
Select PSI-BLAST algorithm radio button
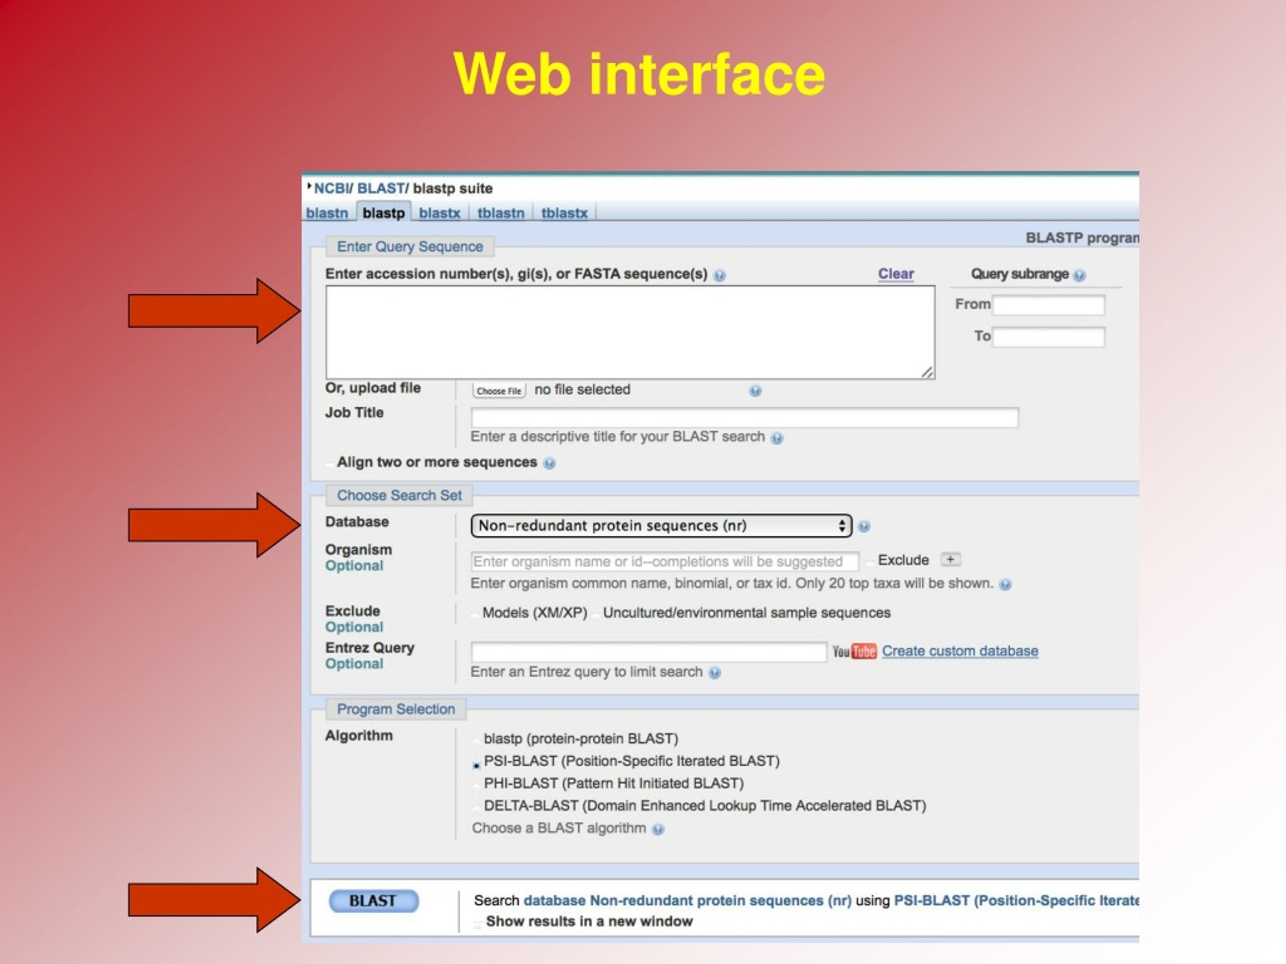pos(476,765)
